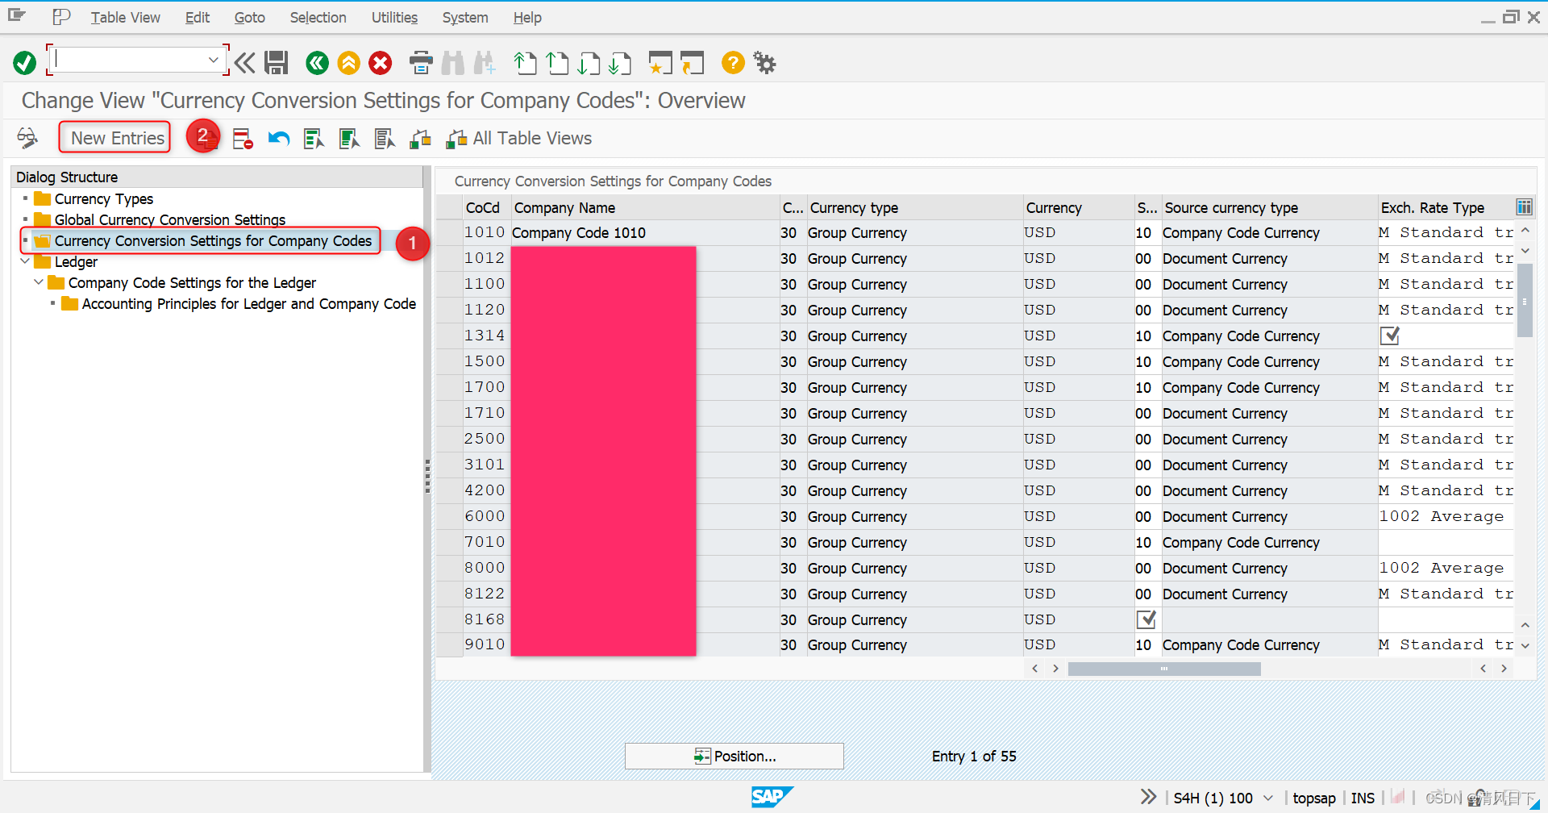The image size is (1548, 813).
Task: Click the Deselect All icon
Action: pos(385,139)
